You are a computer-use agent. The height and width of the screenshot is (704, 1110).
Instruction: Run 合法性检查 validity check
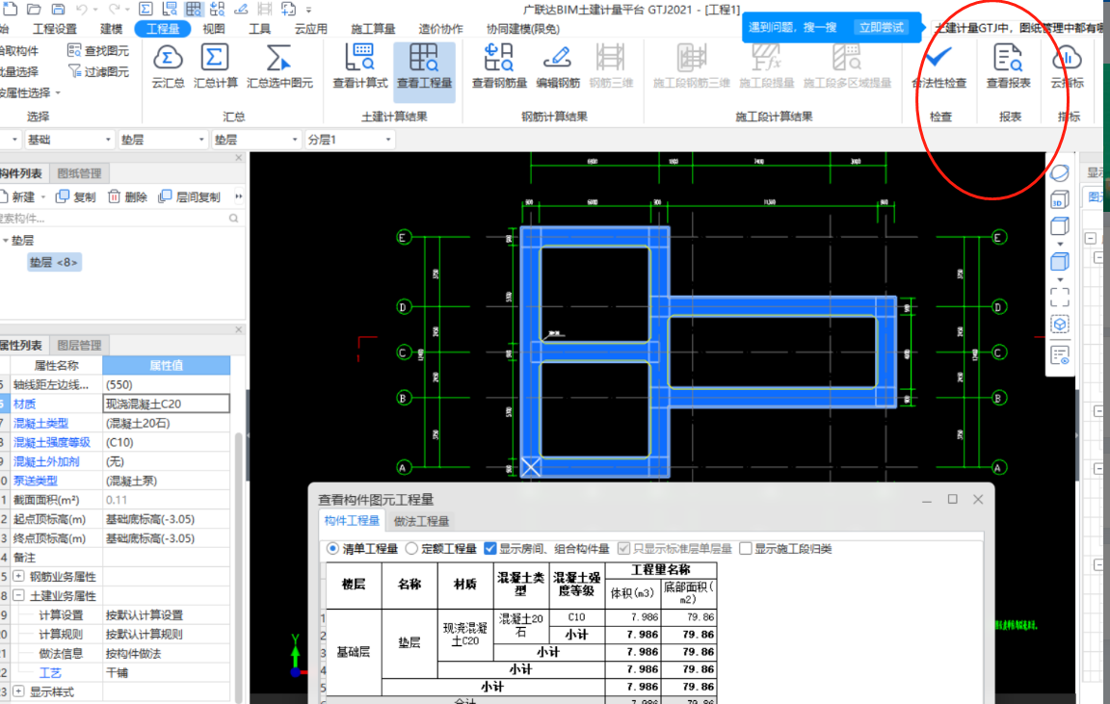coord(938,65)
